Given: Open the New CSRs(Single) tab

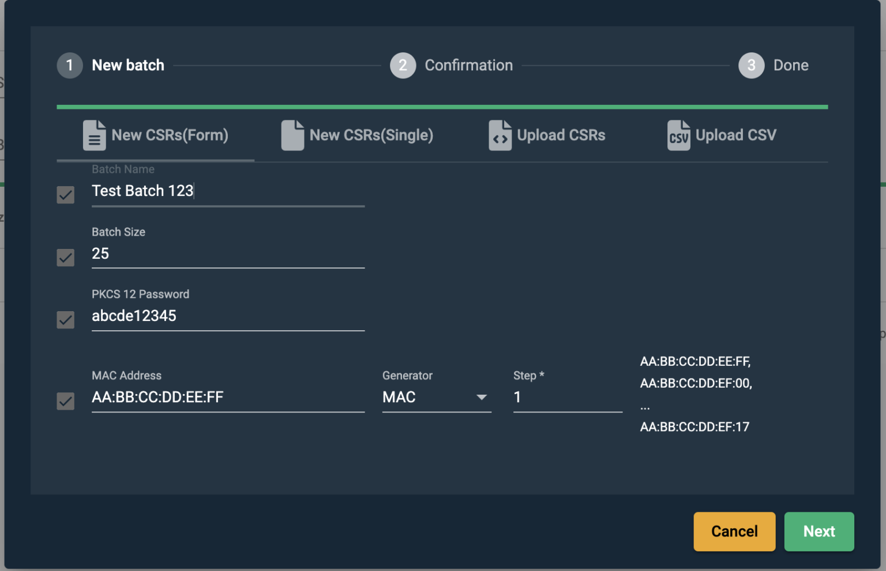Looking at the screenshot, I should [x=358, y=135].
